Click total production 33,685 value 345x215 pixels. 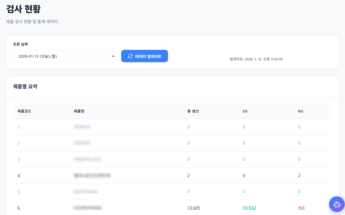[x=194, y=208]
